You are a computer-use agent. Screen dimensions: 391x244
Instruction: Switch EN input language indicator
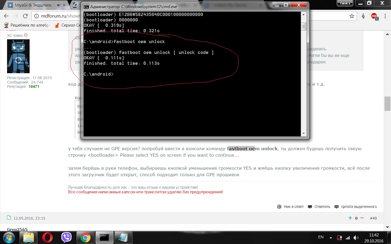pyautogui.click(x=321, y=237)
